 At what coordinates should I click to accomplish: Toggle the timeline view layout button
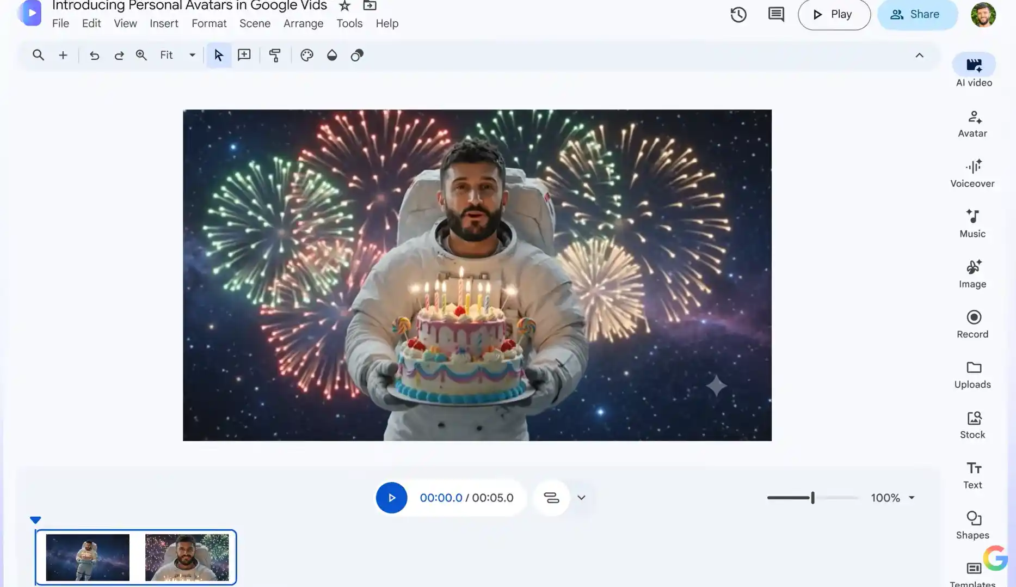551,498
